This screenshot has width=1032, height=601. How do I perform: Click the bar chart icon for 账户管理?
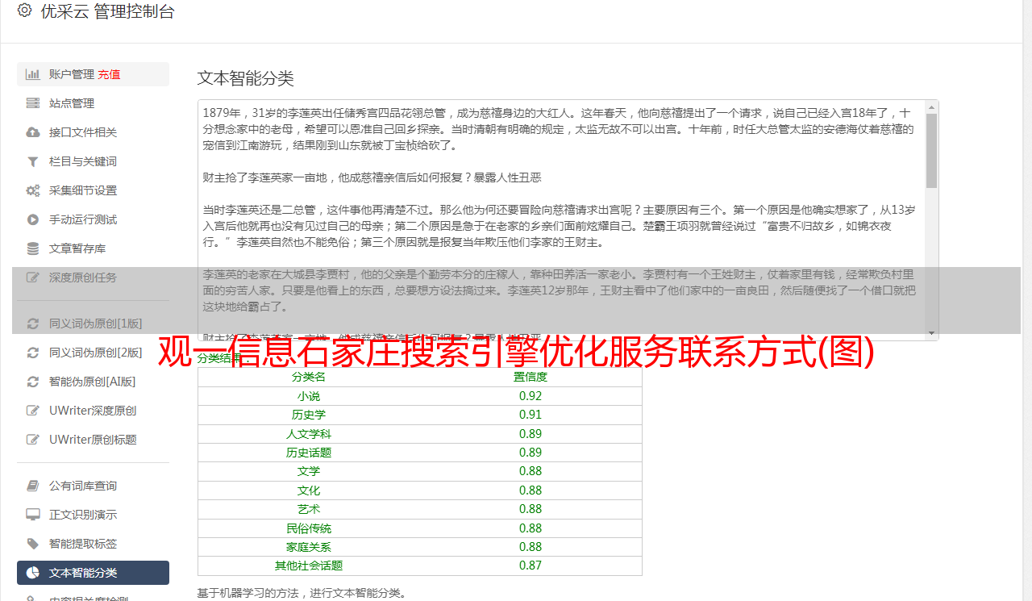tap(33, 74)
